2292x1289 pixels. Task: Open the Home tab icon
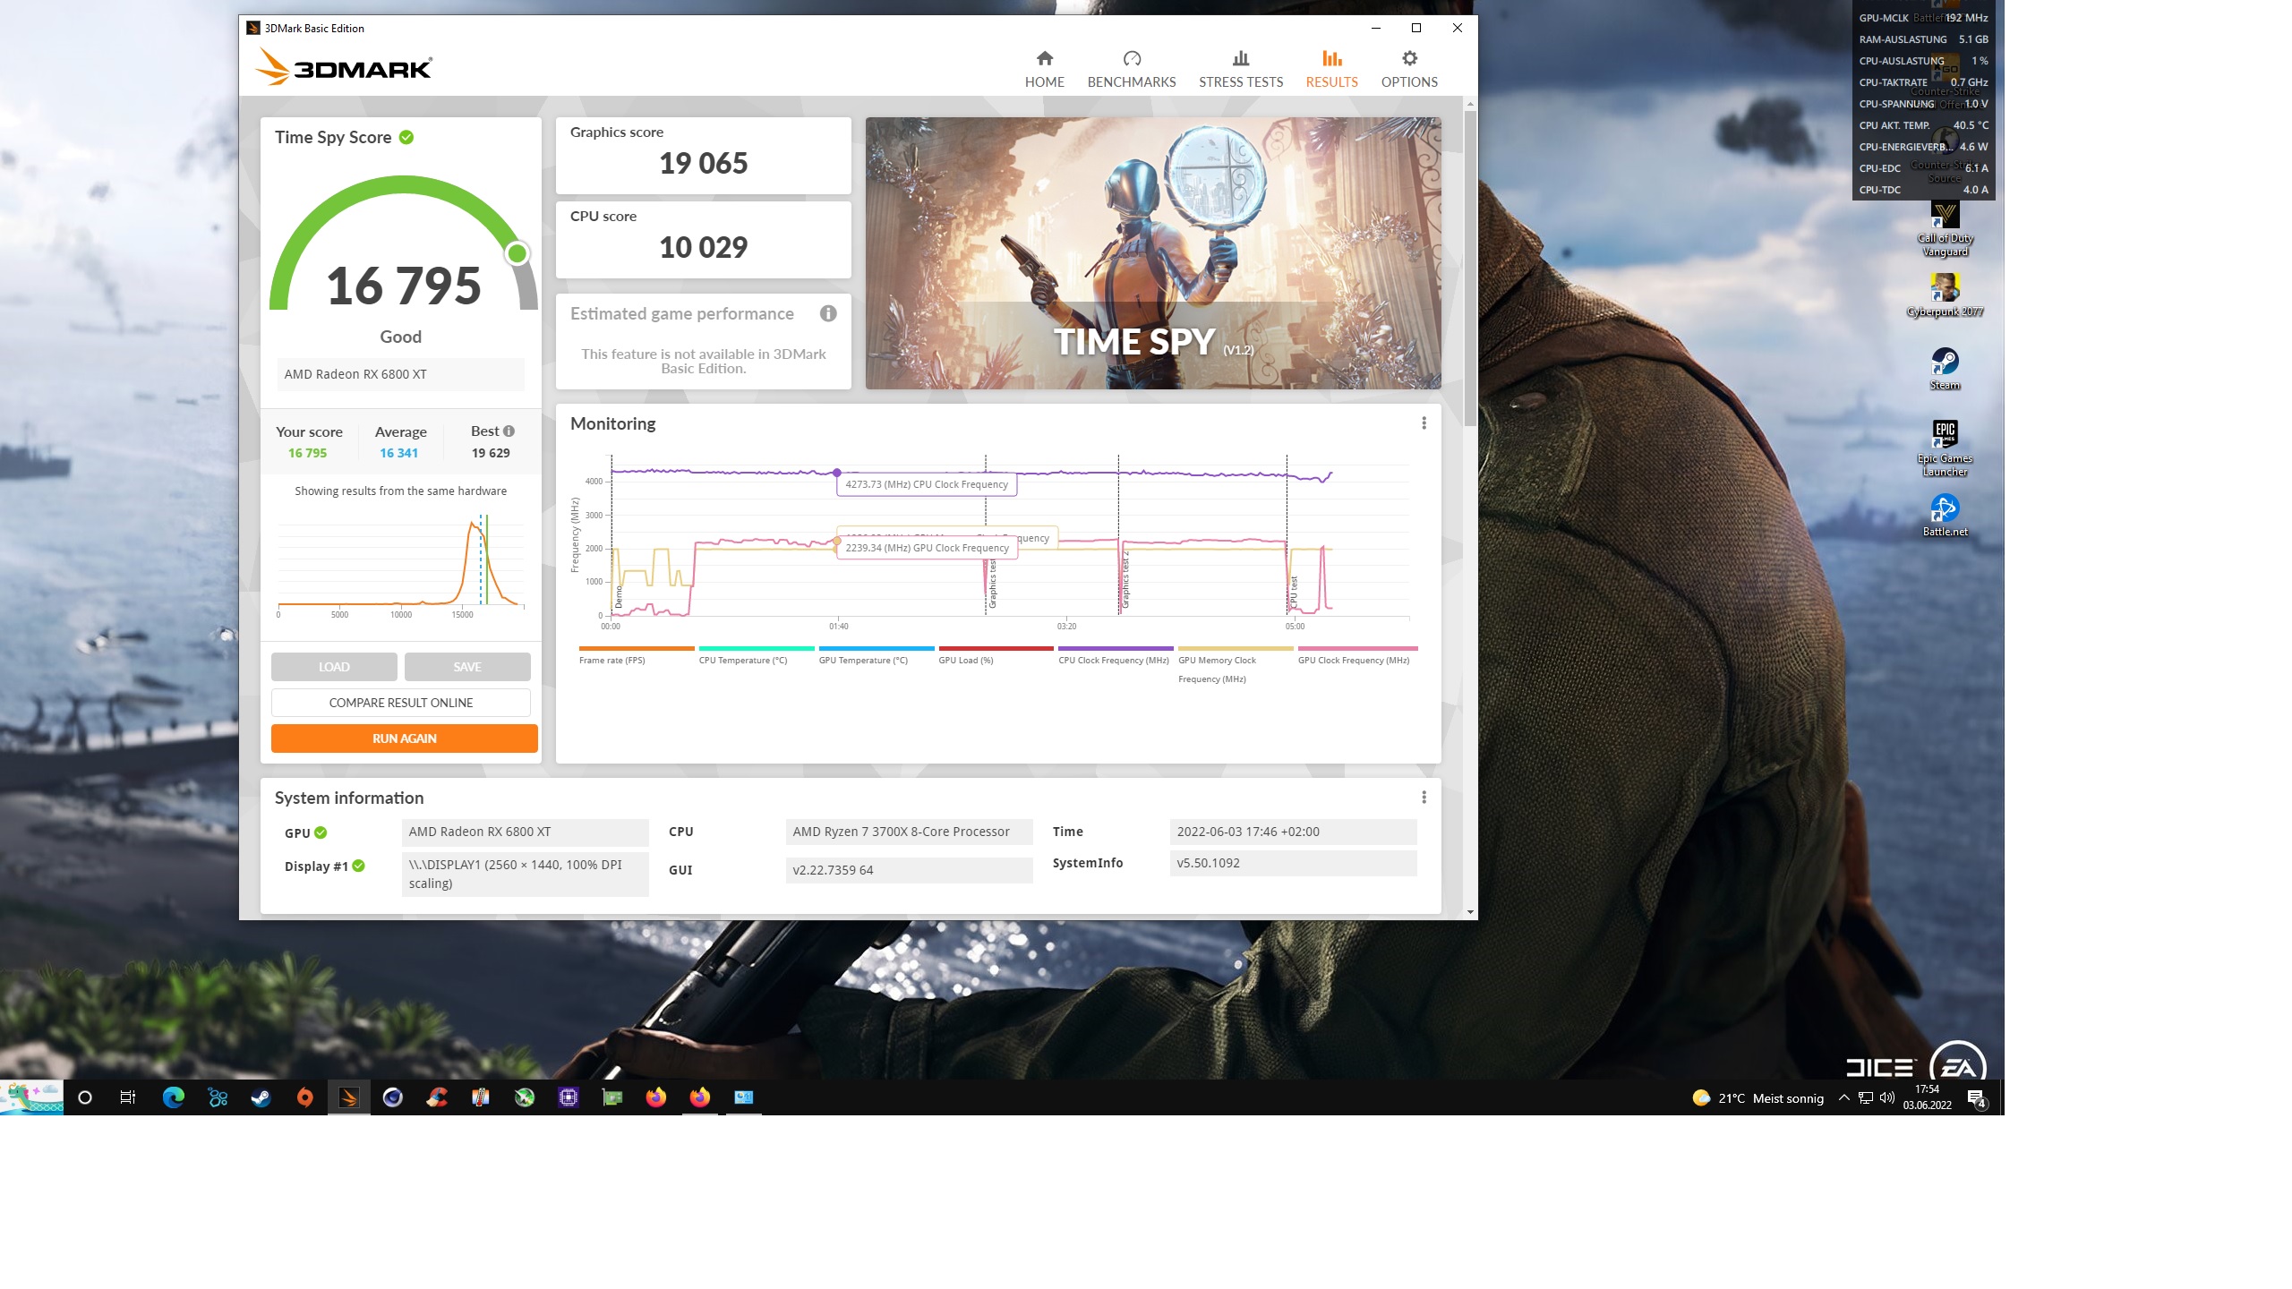pyautogui.click(x=1044, y=59)
